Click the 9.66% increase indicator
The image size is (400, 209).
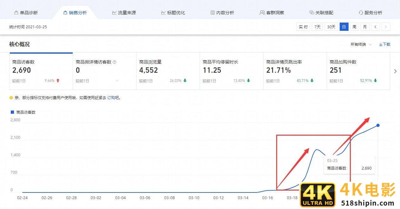pyautogui.click(x=52, y=81)
